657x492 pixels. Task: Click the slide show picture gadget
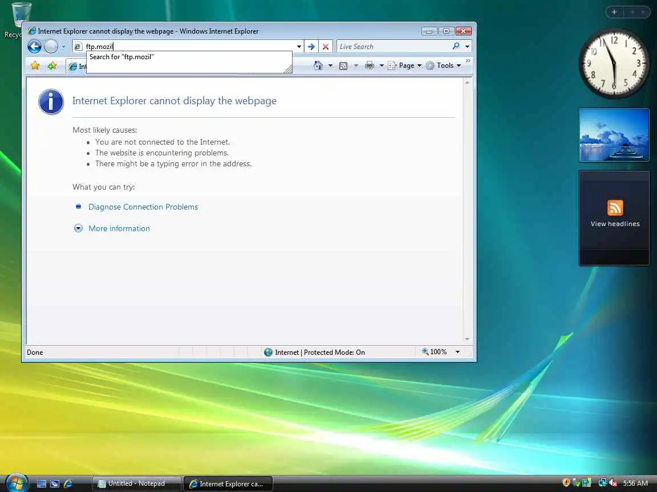coord(614,135)
